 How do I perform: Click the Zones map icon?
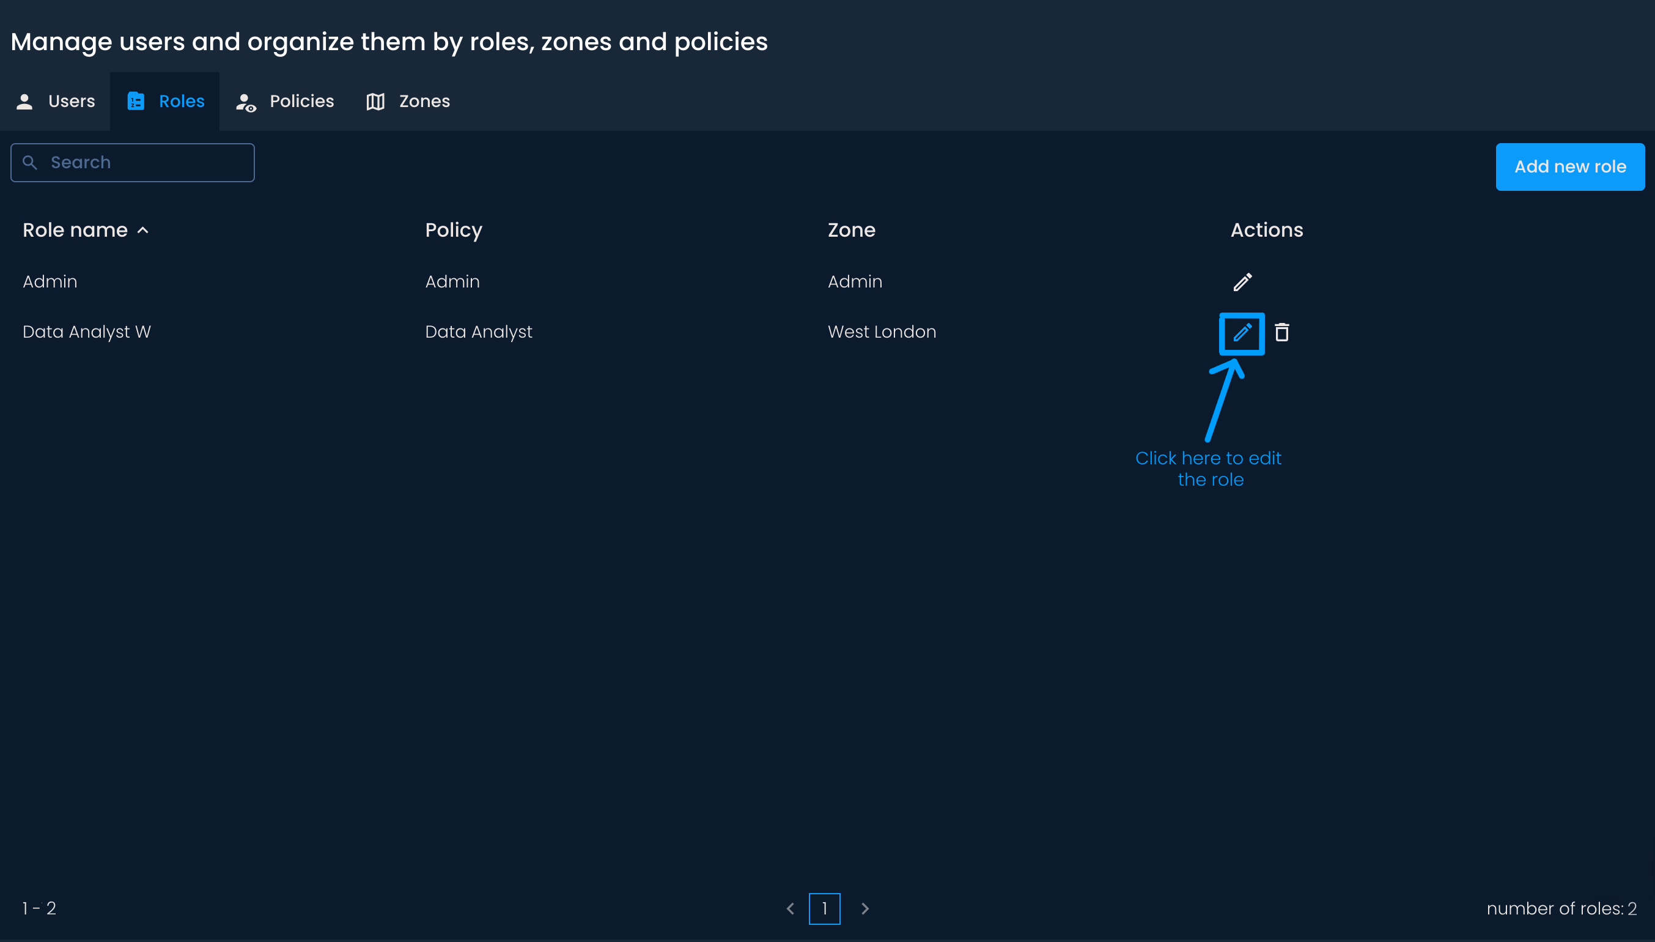click(375, 102)
